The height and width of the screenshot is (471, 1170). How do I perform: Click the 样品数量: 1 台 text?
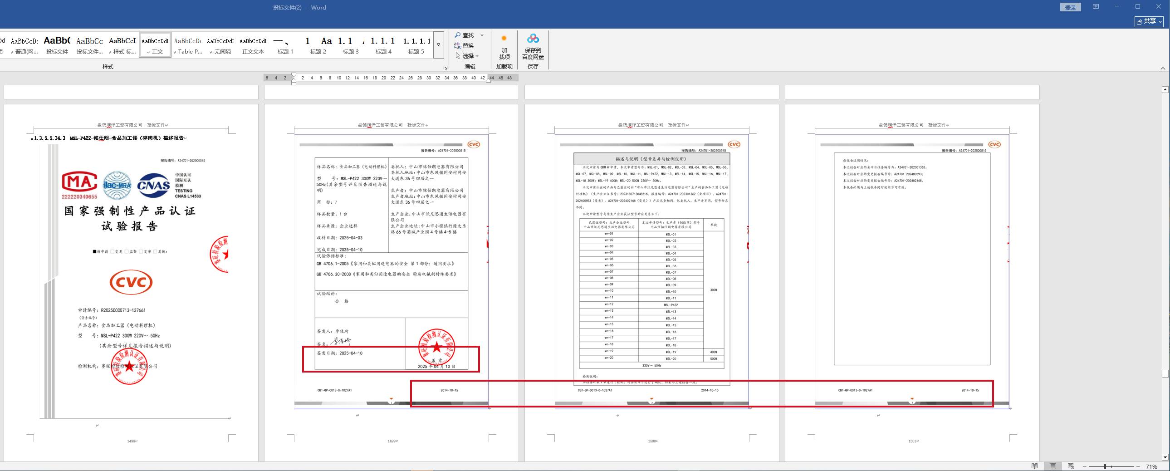coord(332,214)
